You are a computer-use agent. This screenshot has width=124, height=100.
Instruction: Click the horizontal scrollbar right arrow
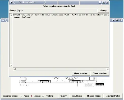pyautogui.click(x=108, y=69)
